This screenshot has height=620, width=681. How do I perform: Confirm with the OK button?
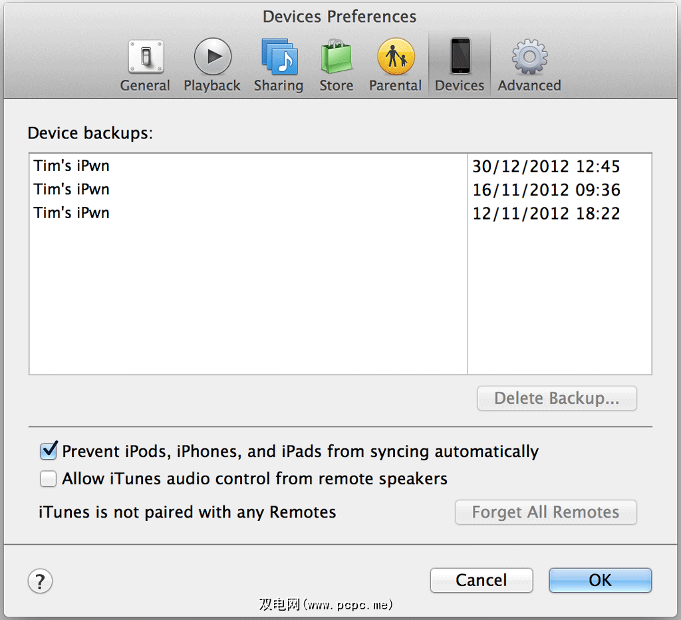click(x=600, y=580)
